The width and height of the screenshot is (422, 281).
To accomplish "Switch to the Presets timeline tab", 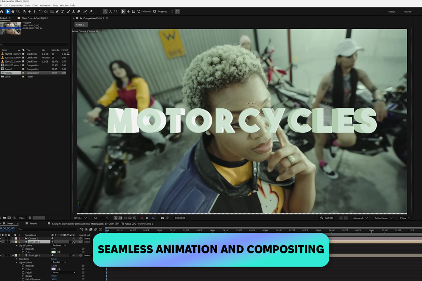I will pos(33,223).
